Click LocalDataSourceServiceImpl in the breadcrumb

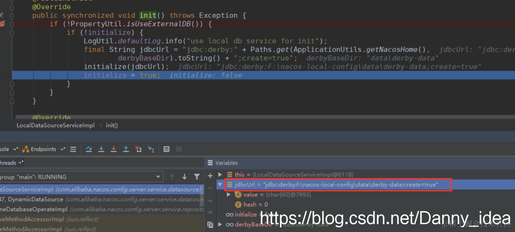click(56, 126)
